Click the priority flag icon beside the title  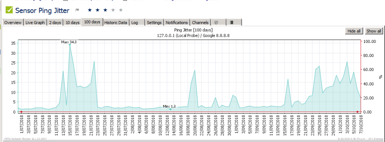[x=77, y=10]
